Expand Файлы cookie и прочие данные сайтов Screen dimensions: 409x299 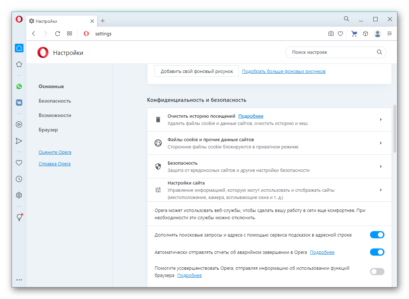tap(269, 143)
